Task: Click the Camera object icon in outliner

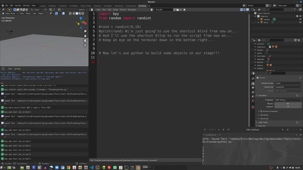Action: [x=262, y=19]
